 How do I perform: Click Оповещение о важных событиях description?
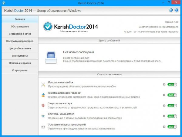coord(85,118)
